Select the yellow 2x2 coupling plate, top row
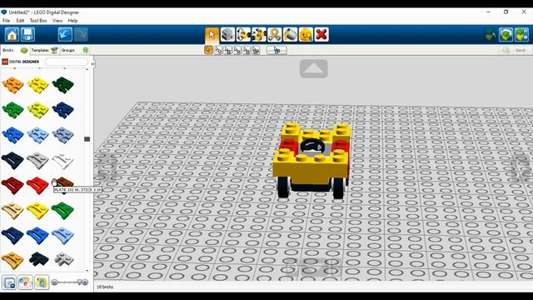The image size is (533, 300). [37, 85]
